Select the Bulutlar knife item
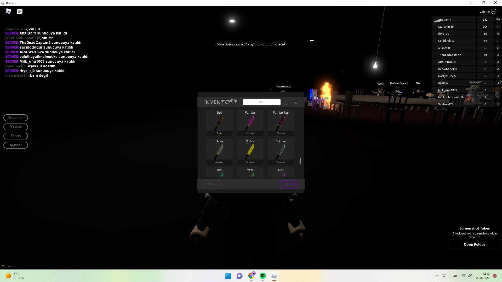Image resolution: width=502 pixels, height=282 pixels. 281,151
